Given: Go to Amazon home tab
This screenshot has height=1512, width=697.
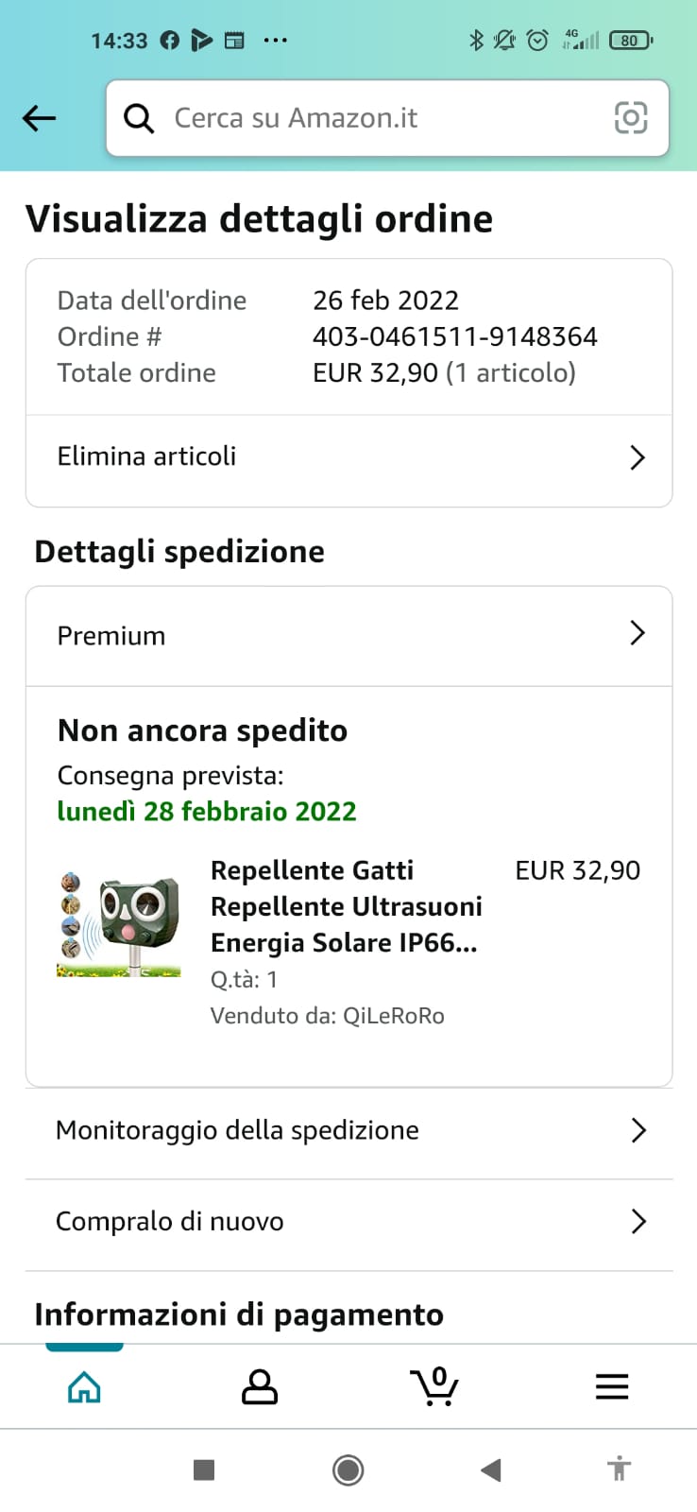Looking at the screenshot, I should tap(84, 1387).
